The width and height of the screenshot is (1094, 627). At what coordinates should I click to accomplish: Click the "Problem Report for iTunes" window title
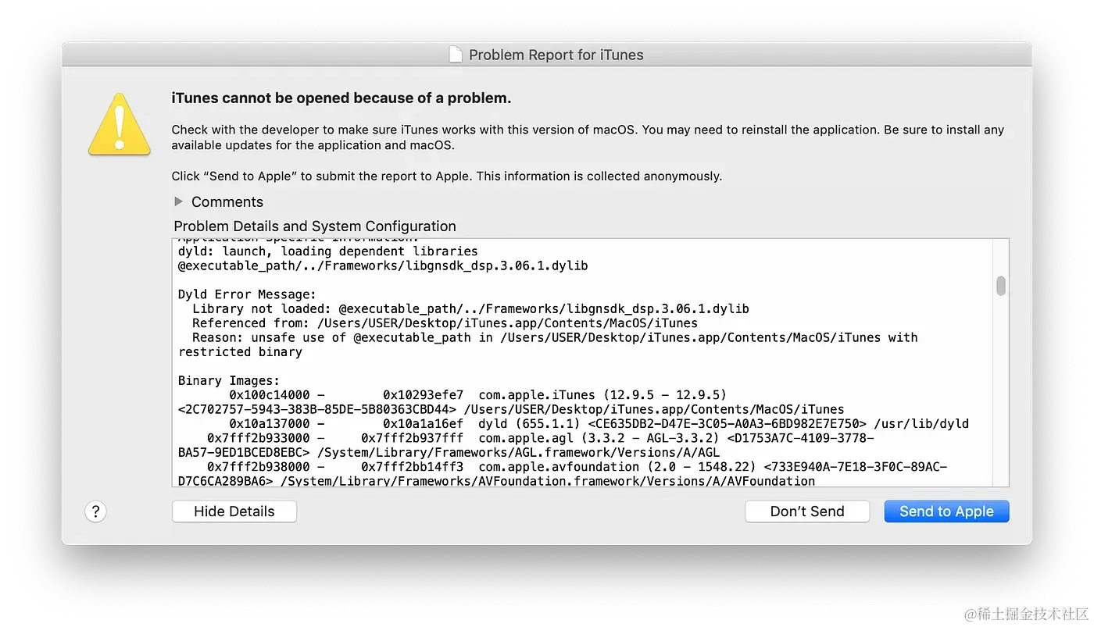pos(556,55)
